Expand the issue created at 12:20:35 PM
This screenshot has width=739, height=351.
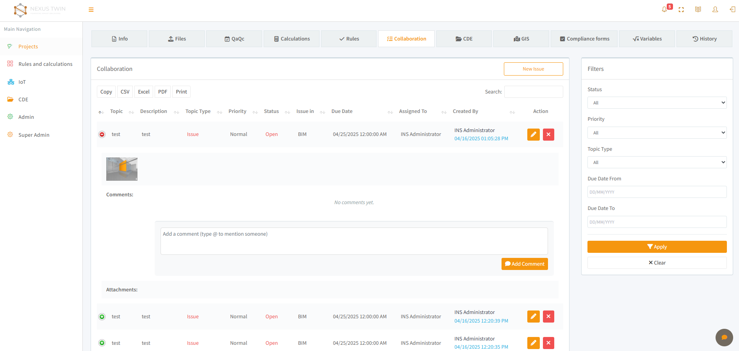(102, 343)
